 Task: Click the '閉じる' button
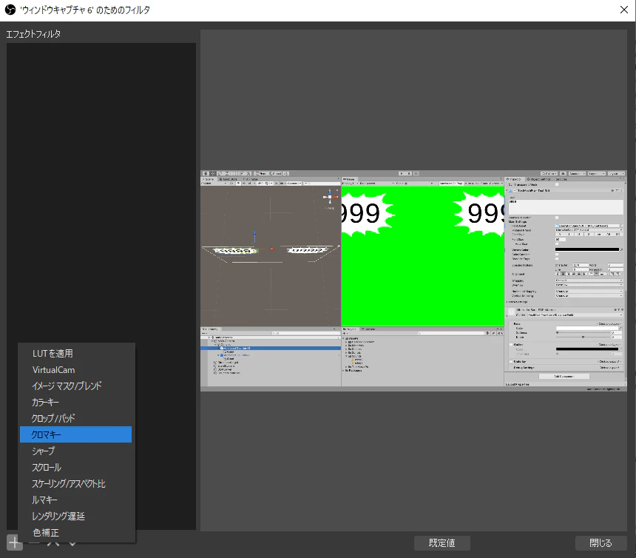(x=601, y=543)
